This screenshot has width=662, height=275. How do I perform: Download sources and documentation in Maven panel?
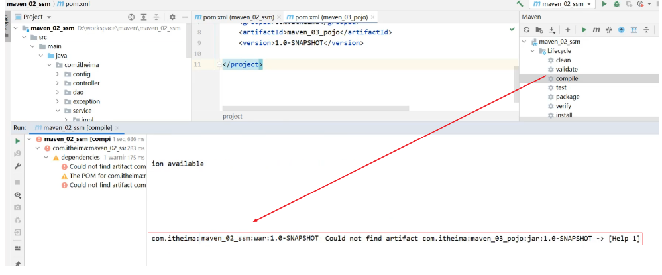point(552,30)
